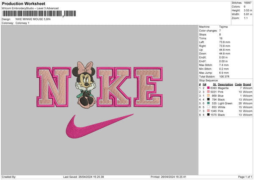254x180 pixels.
Task: Click the 'Colorway 1' value
Action: pyautogui.click(x=22, y=23)
